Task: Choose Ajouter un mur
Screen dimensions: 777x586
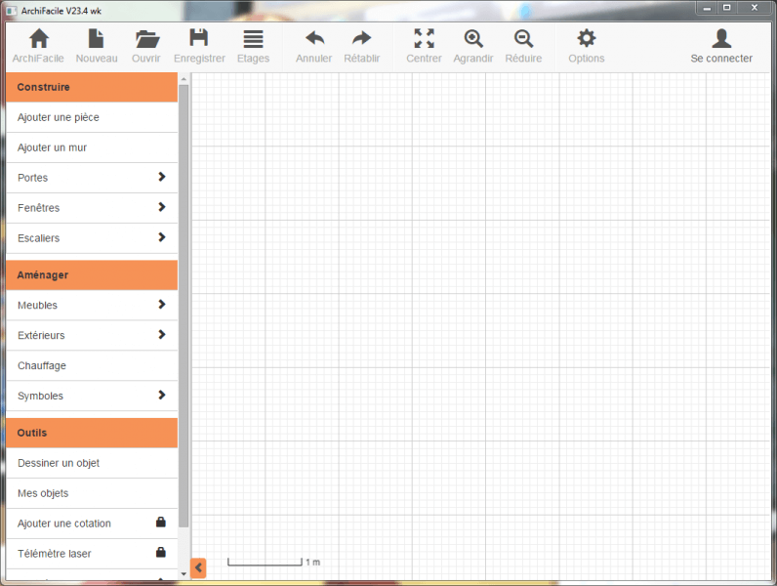Action: (92, 147)
